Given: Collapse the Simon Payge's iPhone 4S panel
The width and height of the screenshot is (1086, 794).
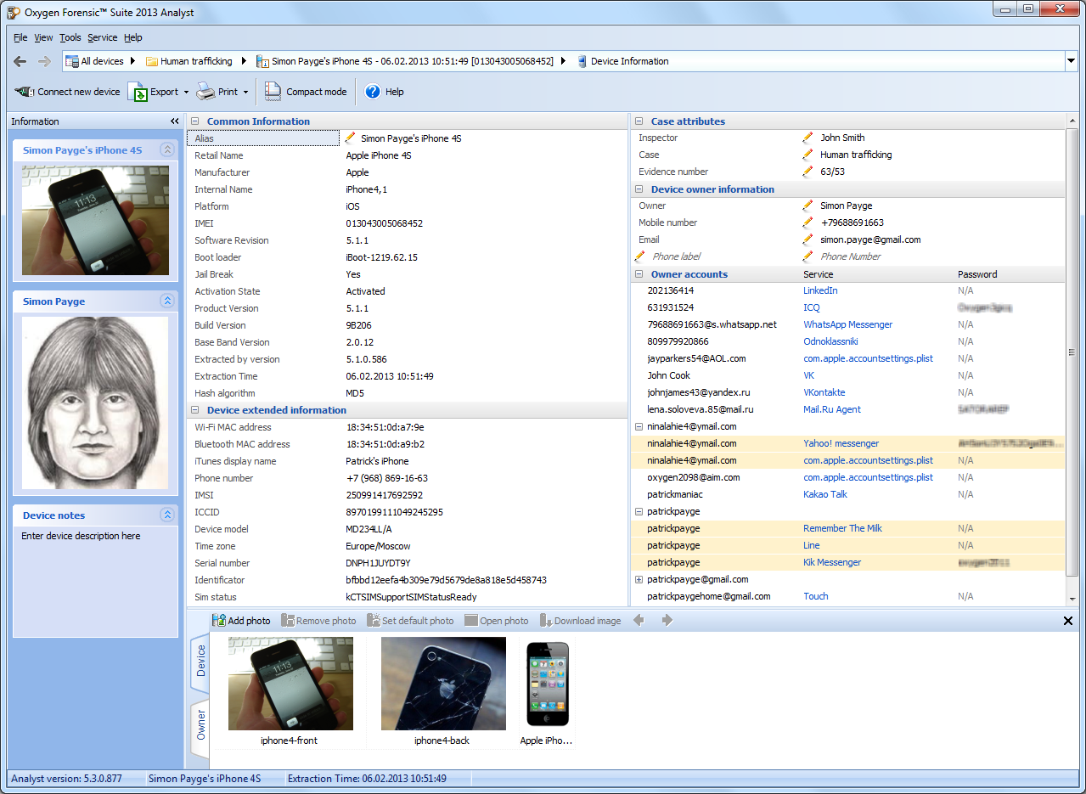Looking at the screenshot, I should click(x=167, y=150).
